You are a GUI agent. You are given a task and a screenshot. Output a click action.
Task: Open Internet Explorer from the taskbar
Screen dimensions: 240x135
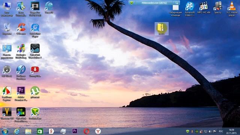16,131
